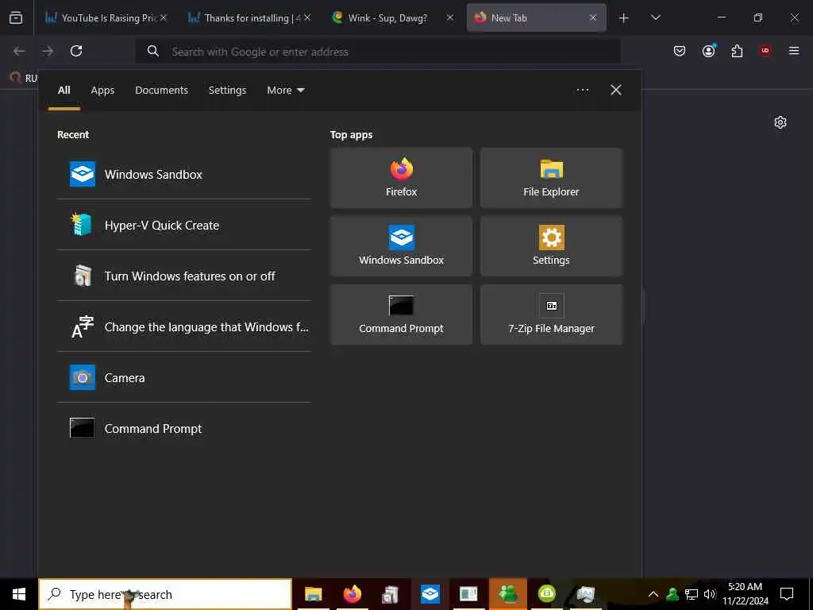
Task: Select the Wink - Sup, Dawg? tab
Action: pos(387,17)
